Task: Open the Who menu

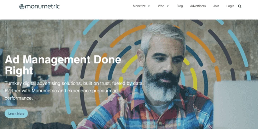Action: (161, 6)
